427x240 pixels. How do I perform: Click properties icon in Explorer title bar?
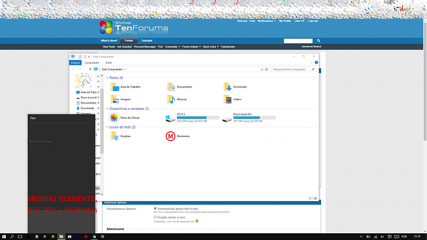click(80, 57)
